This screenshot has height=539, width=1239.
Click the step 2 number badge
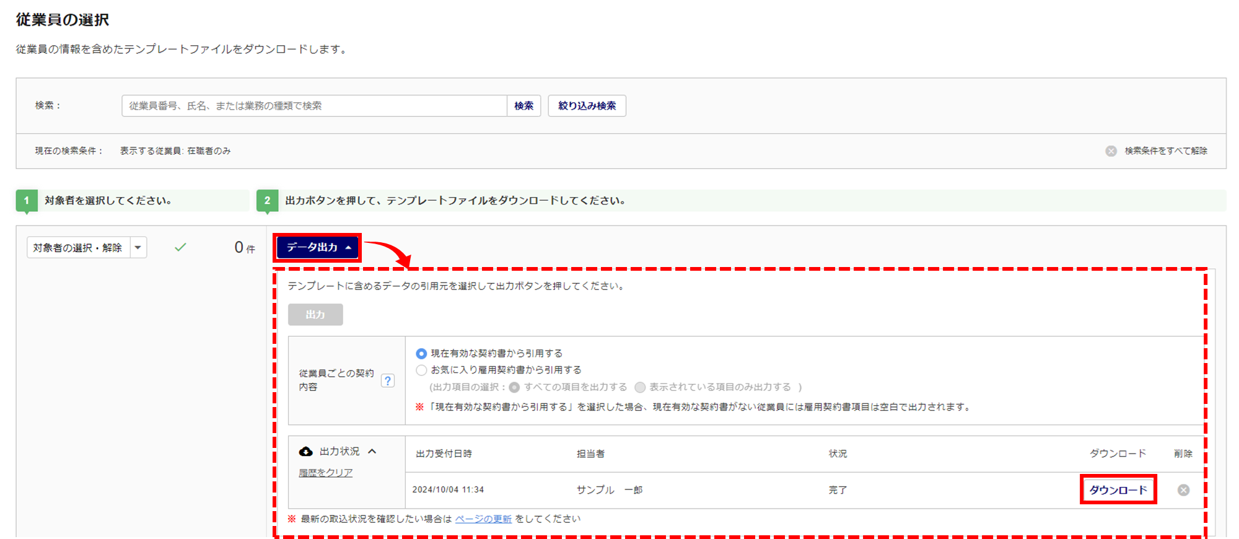pyautogui.click(x=267, y=201)
